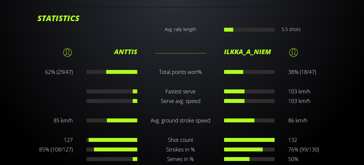364x165 pixels.
Task: Click the Fastest serve label
Action: [180, 91]
